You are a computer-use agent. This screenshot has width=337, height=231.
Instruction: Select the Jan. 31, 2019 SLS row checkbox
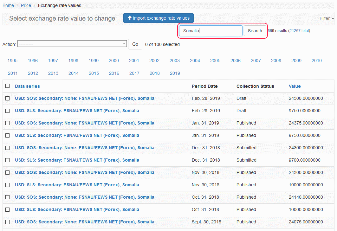[x=8, y=135]
